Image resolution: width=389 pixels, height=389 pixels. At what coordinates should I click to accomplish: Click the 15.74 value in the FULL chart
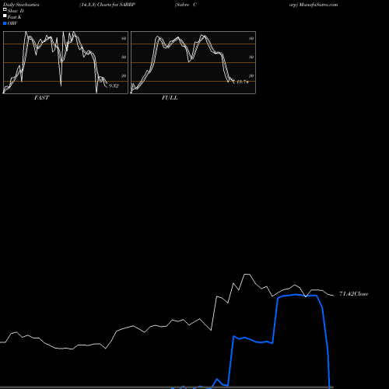click(x=243, y=82)
